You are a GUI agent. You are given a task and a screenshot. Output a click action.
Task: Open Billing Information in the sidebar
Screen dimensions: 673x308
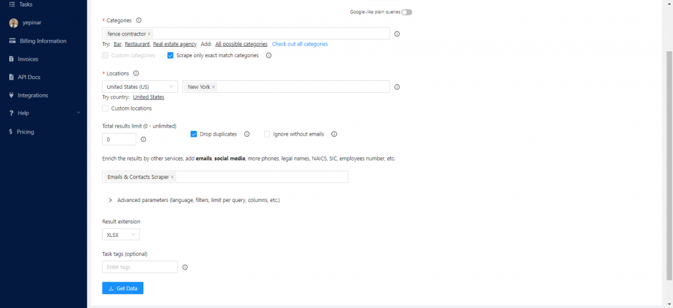tap(43, 41)
